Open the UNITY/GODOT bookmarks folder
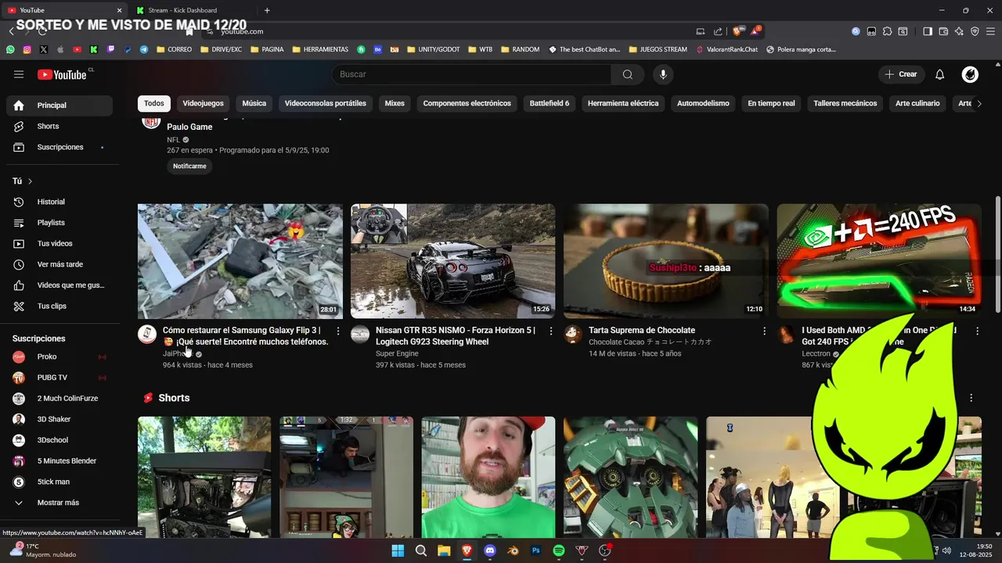The height and width of the screenshot is (563, 1002). (433, 49)
